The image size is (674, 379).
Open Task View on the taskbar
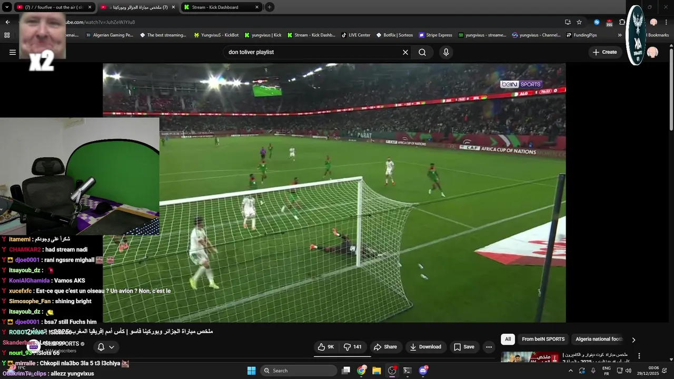coord(346,371)
